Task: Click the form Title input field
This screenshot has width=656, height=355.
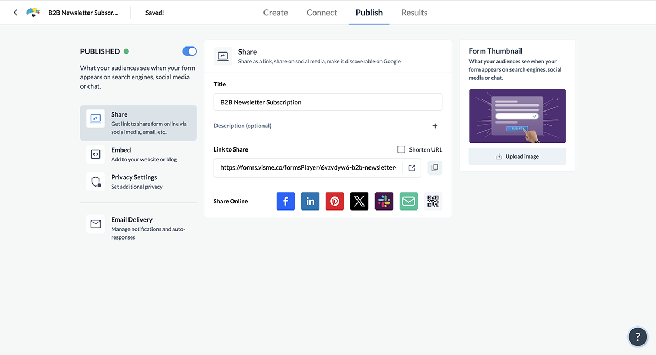Action: tap(327, 102)
